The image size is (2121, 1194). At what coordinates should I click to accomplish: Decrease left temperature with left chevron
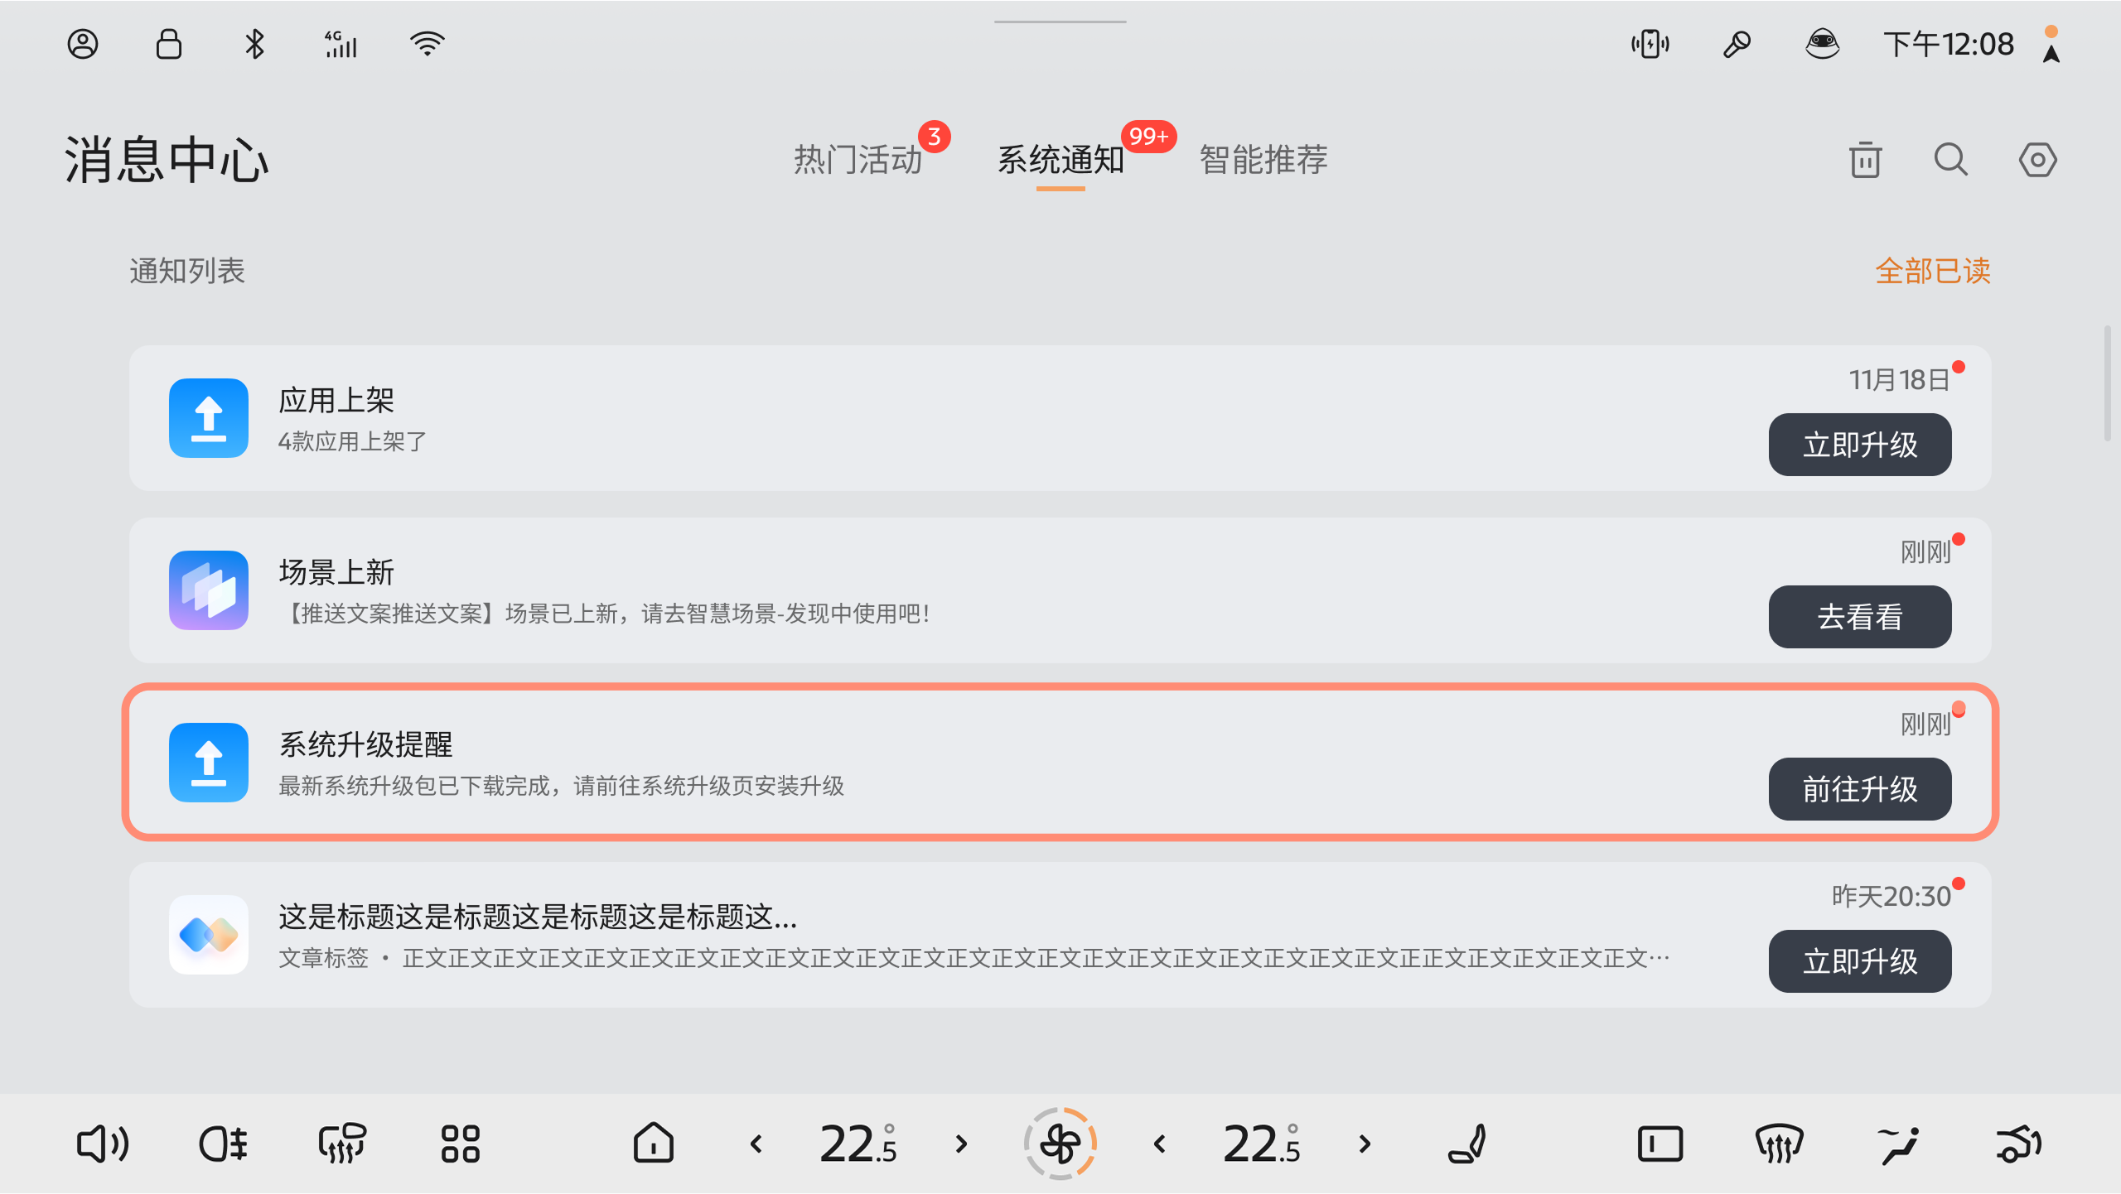(x=756, y=1144)
